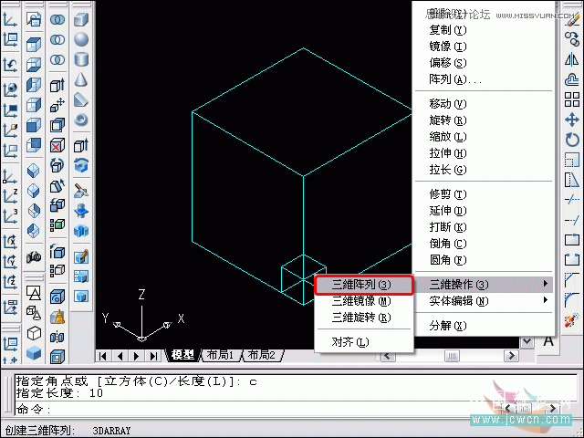Viewport: 584px width, 438px height.
Task: Click the Flat Shaded blue cube icon
Action: tap(34, 352)
